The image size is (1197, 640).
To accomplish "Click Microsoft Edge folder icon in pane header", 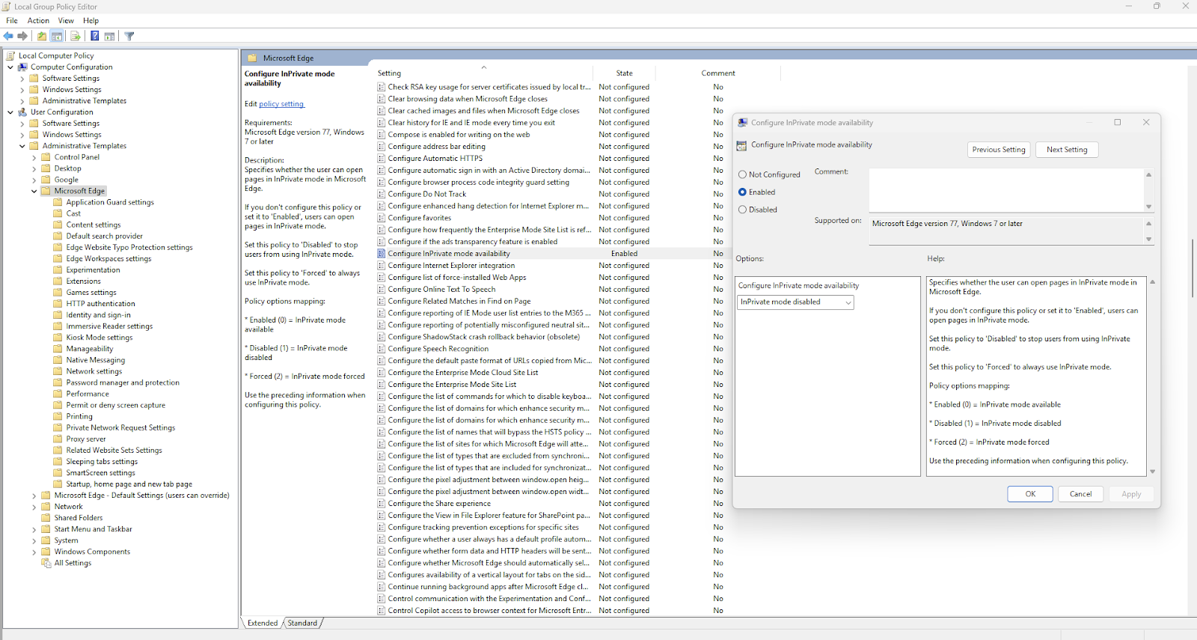I will point(252,58).
